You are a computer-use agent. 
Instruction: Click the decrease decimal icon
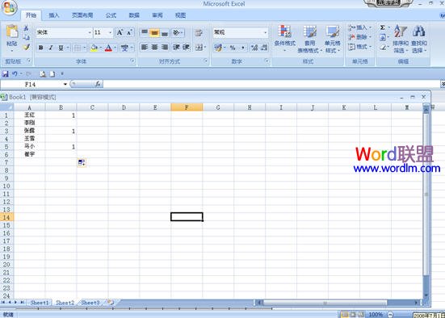point(264,48)
